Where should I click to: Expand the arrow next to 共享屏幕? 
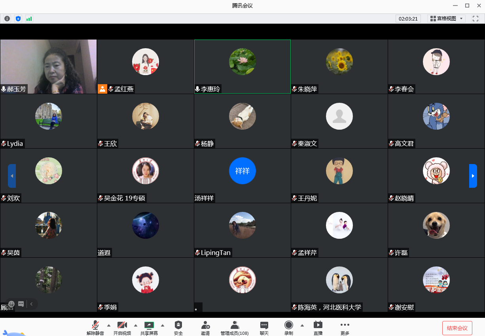coord(162,325)
